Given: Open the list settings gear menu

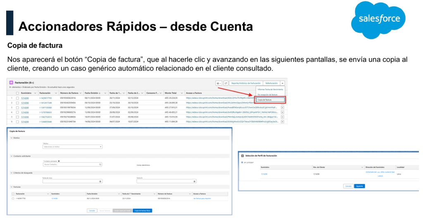Looking at the screenshot, I should pyautogui.click(x=219, y=83).
